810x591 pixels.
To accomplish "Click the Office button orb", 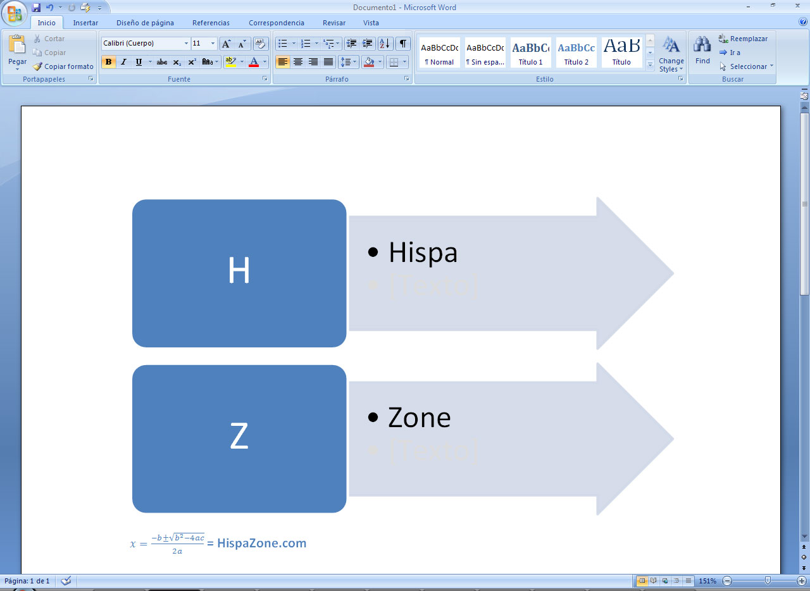I will 14,13.
